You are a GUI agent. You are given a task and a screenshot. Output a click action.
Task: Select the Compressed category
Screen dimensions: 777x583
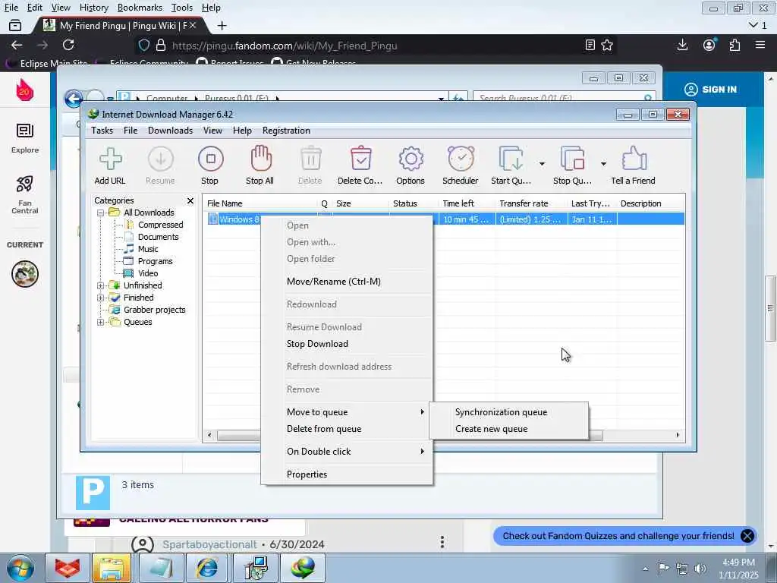(x=160, y=225)
